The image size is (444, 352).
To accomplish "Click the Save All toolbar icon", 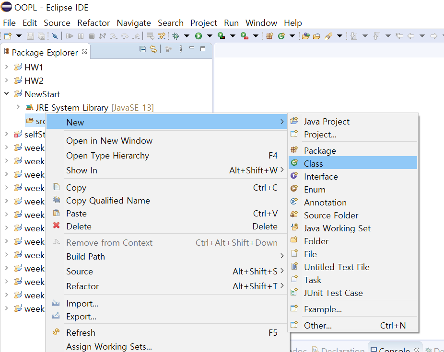I will tap(41, 36).
